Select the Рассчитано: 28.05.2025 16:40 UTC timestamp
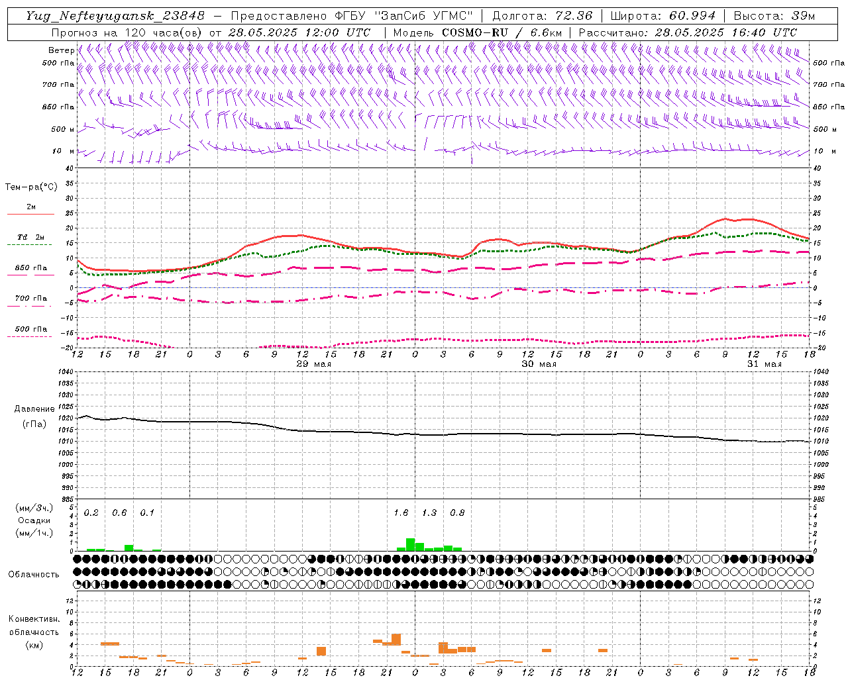The image size is (848, 678). 688,32
